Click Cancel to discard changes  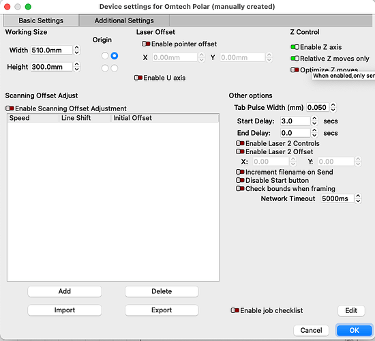(x=311, y=331)
